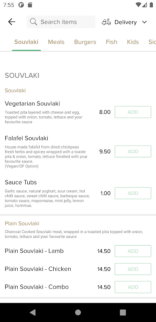Tap the Android back navigation triangle
Viewport: 156px width, 322px height.
point(32,312)
